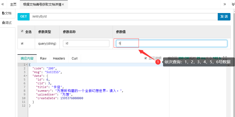Click the "uploadUser": "方想" line

(x=54, y=94)
